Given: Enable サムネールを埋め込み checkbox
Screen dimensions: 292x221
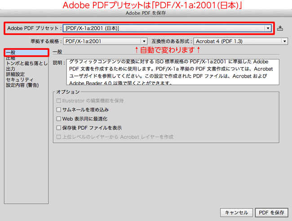Looking at the screenshot, I should 59,110.
